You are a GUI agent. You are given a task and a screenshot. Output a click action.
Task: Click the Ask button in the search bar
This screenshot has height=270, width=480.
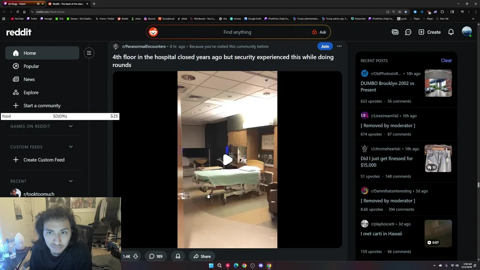319,32
